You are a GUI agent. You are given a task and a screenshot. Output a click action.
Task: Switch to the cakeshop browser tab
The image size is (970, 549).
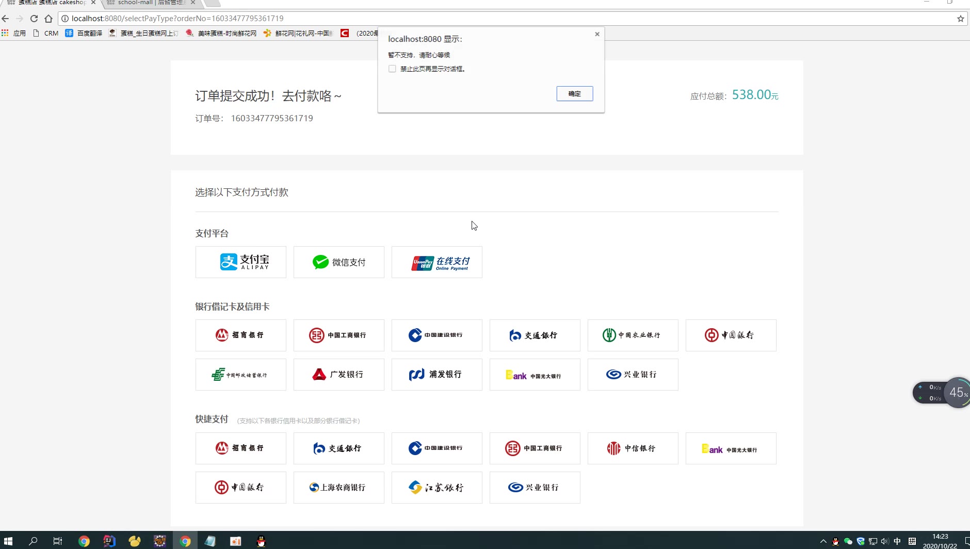click(x=51, y=3)
